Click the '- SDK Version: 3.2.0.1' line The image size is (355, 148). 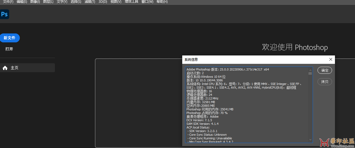point(202,131)
